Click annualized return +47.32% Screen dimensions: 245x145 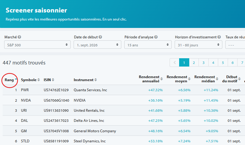coord(156,90)
